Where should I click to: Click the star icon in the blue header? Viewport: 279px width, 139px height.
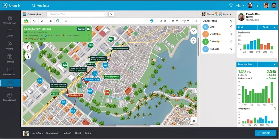[x=231, y=5]
